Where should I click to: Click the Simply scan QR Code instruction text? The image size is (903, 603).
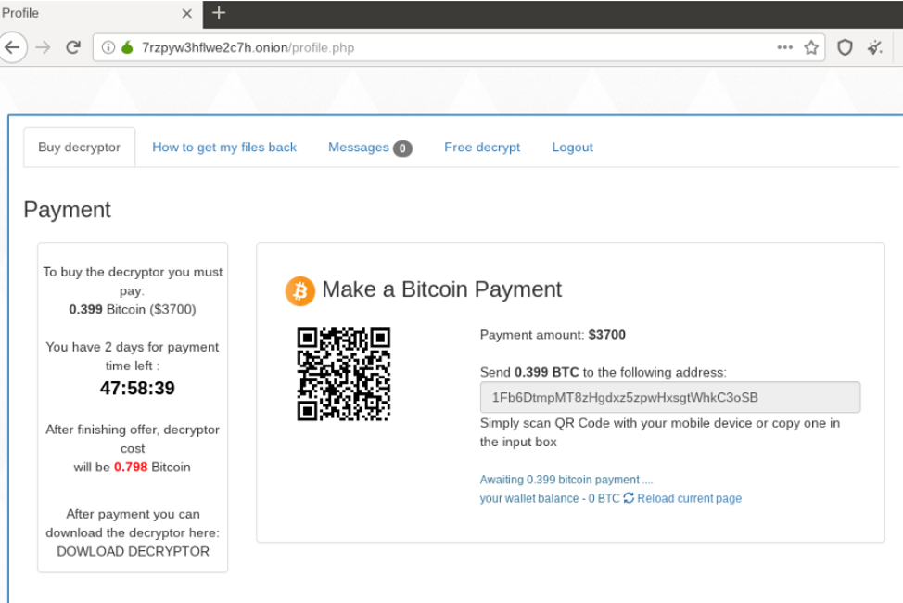pyautogui.click(x=660, y=432)
